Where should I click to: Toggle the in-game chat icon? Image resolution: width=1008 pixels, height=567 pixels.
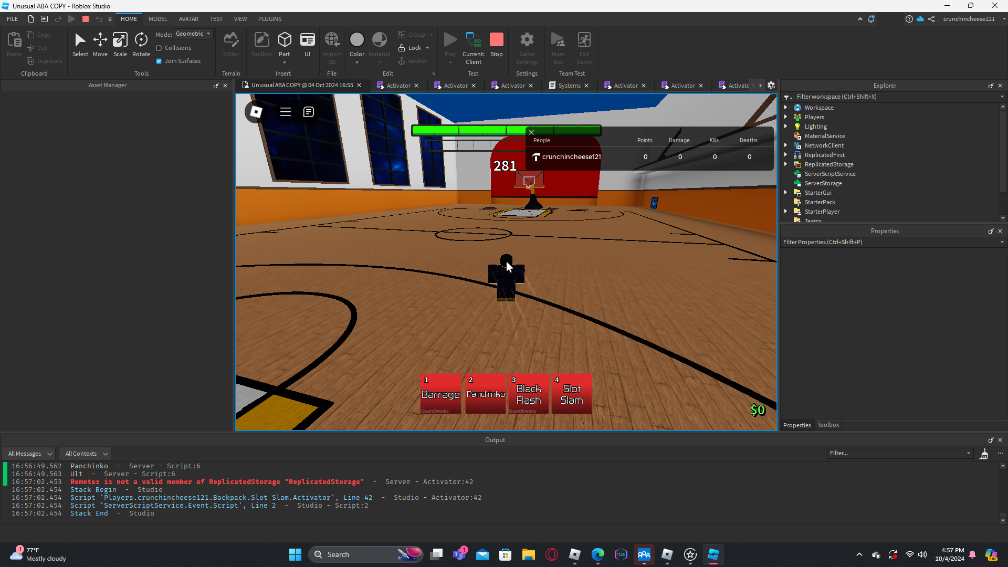pyautogui.click(x=309, y=112)
